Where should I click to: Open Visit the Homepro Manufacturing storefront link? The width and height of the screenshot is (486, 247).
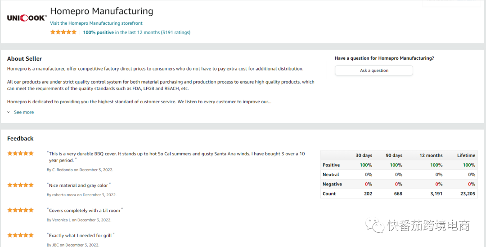click(x=96, y=23)
